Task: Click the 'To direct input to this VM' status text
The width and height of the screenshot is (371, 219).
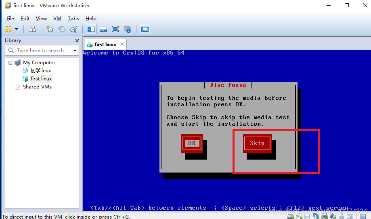Action: pyautogui.click(x=66, y=217)
